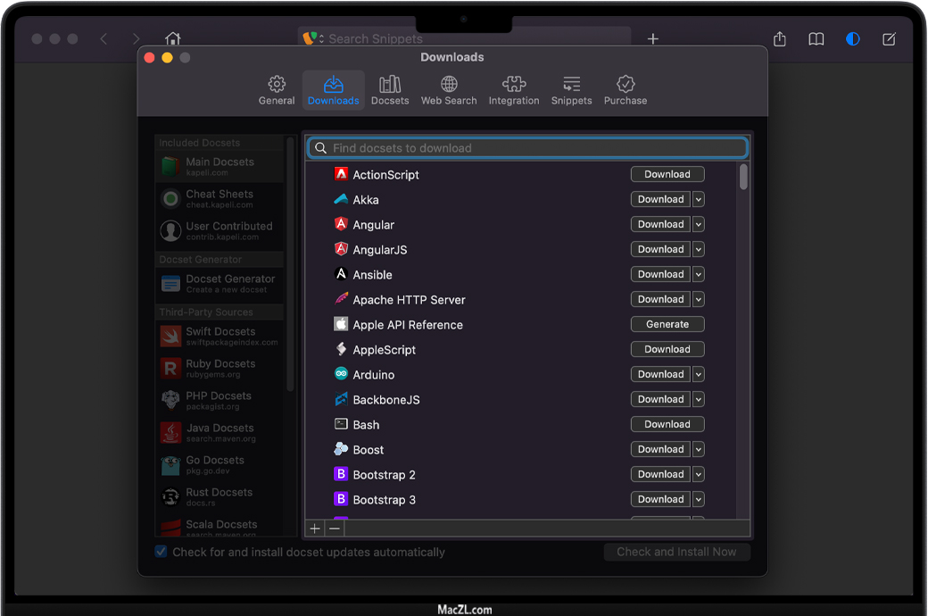Select Cheat Sheets in the sidebar
Viewport: 928px width, 616px height.
point(220,198)
